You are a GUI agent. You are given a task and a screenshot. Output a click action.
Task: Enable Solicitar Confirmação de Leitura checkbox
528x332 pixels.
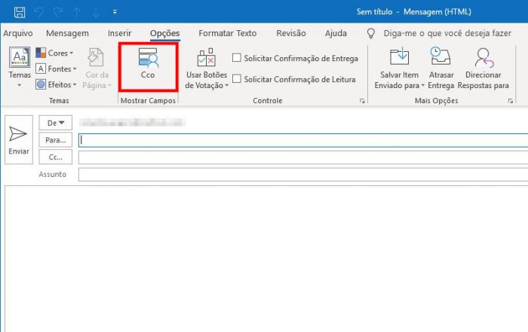click(237, 79)
